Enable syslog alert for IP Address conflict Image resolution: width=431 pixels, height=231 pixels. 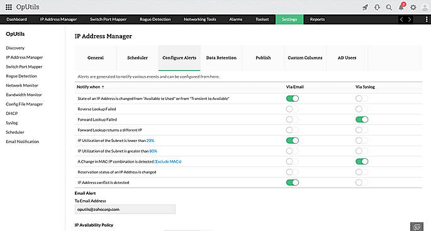tap(361, 183)
